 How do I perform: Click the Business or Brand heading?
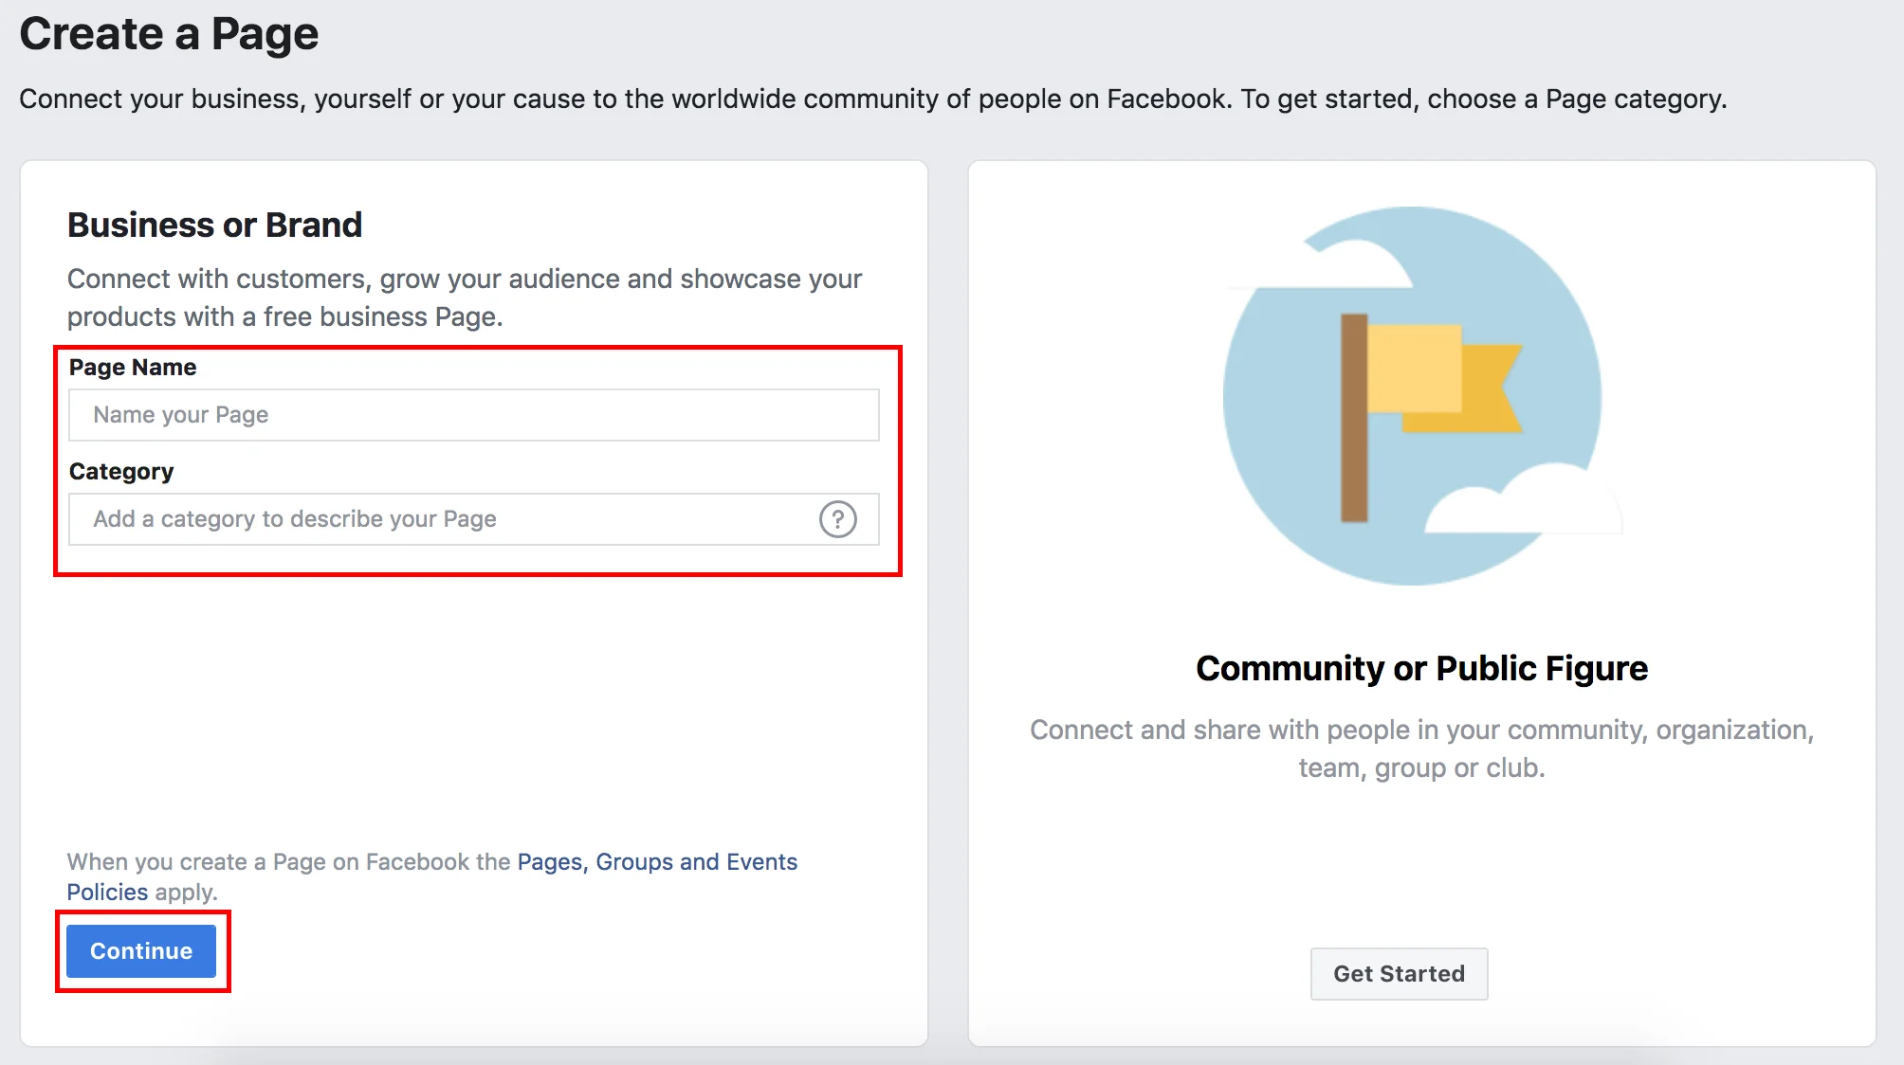click(214, 225)
